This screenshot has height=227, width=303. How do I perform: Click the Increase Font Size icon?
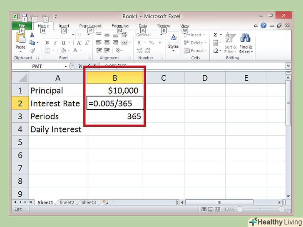[x=79, y=43]
